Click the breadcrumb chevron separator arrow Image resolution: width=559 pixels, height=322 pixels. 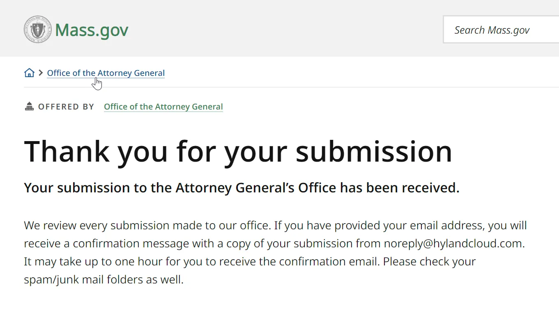[40, 73]
